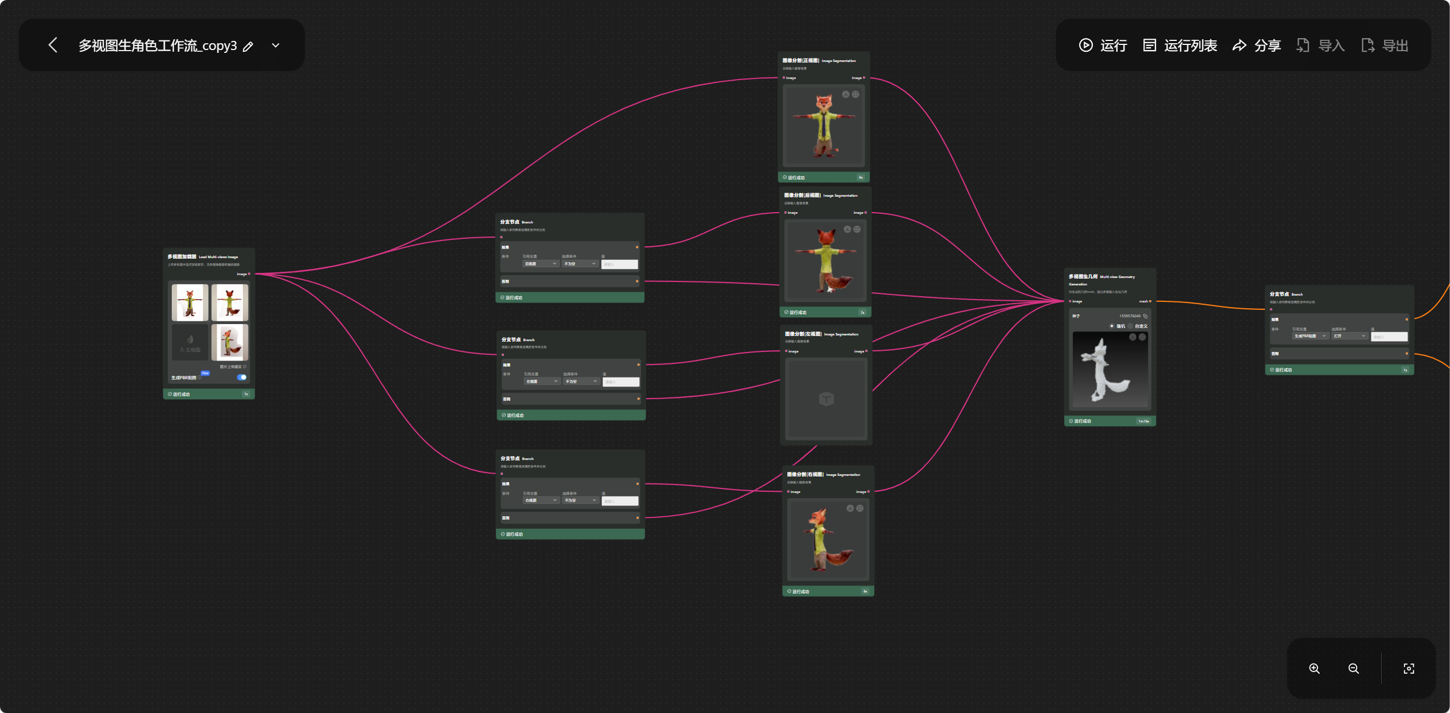This screenshot has width=1450, height=713.
Task: Click the pencil icon to rename the workflow
Action: coord(248,46)
